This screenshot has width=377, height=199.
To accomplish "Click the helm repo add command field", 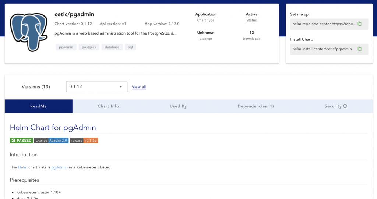I will tap(323, 24).
